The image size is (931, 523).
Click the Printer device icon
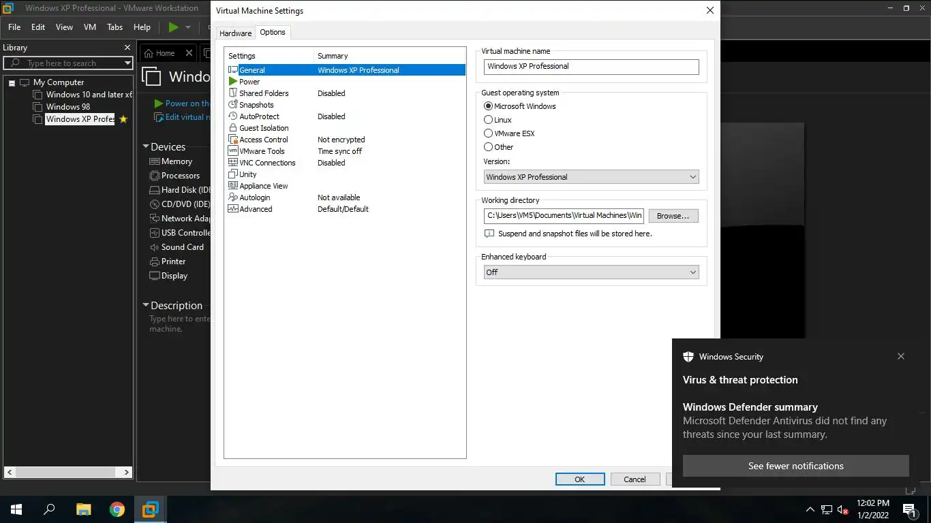tap(155, 261)
